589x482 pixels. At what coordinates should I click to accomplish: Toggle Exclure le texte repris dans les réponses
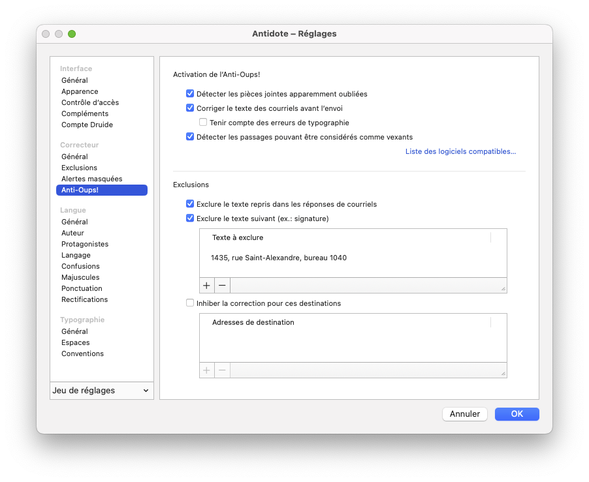click(x=190, y=204)
